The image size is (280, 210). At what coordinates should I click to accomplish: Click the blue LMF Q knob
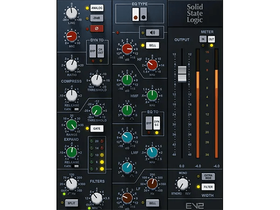(x=127, y=168)
